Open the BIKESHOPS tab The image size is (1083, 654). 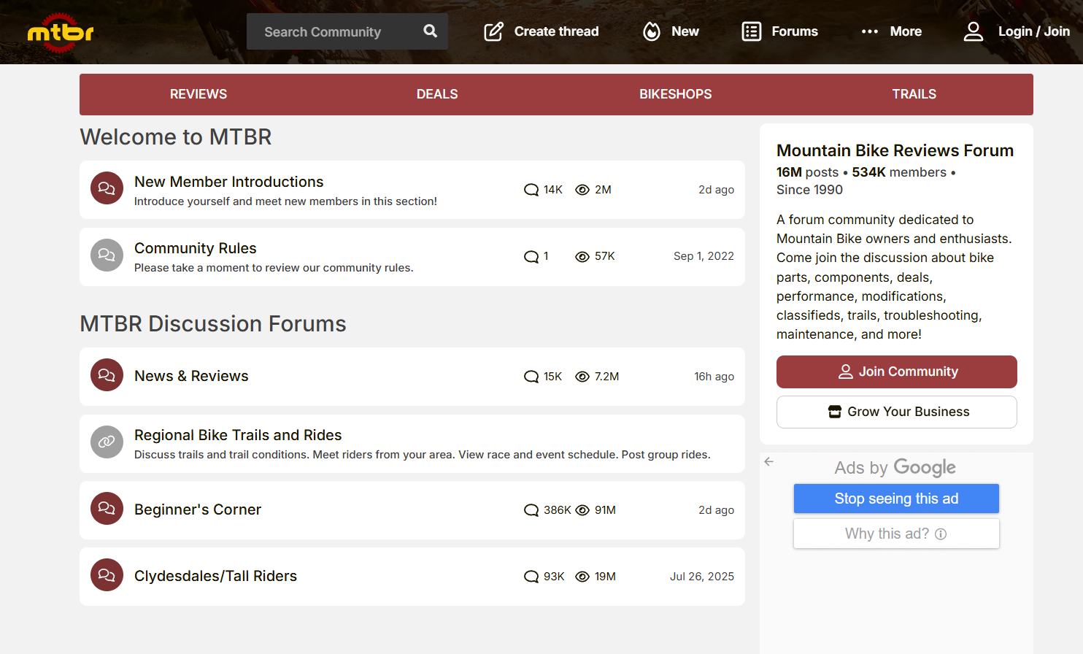[x=676, y=94]
